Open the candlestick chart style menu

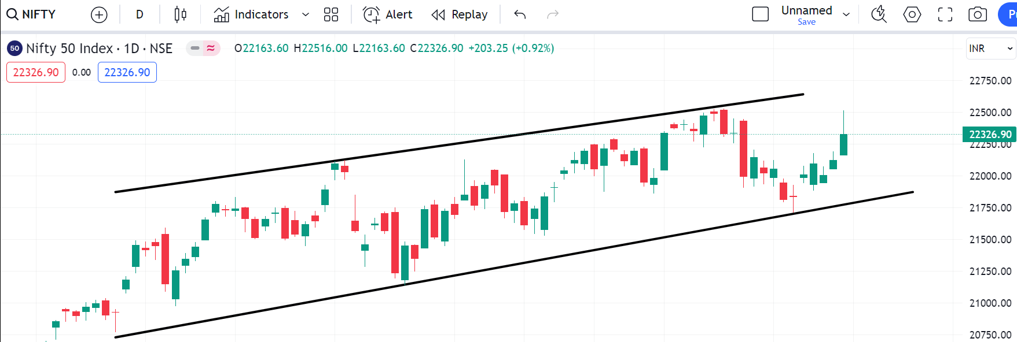[180, 14]
